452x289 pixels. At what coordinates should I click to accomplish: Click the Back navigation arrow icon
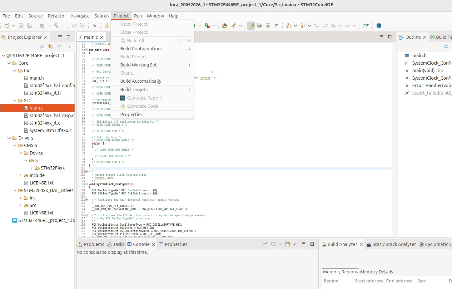pyautogui.click(x=334, y=26)
